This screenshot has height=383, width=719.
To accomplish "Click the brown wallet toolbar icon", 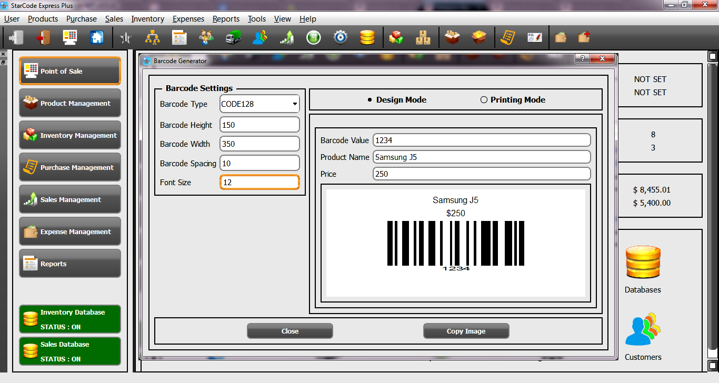I will click(561, 37).
